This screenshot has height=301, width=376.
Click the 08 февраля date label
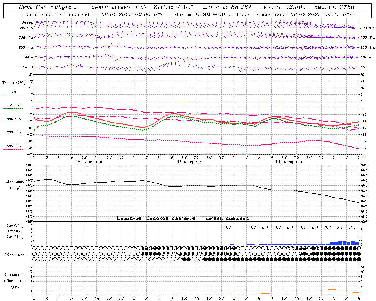point(289,162)
